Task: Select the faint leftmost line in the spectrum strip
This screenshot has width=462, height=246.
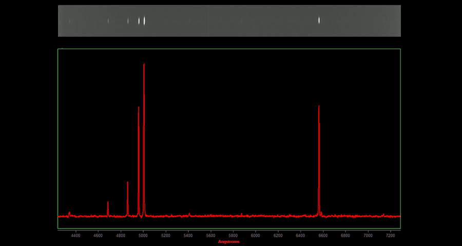Action: point(70,21)
